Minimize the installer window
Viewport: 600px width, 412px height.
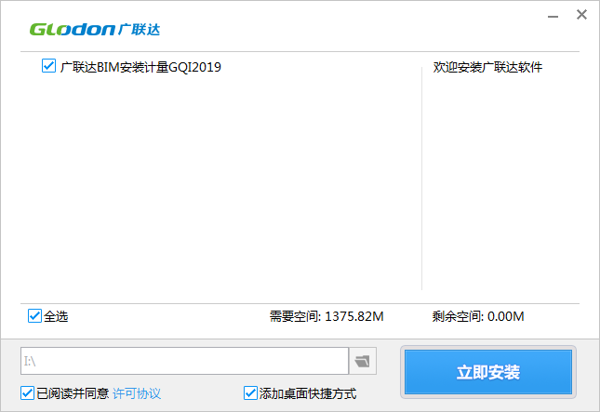click(x=553, y=16)
